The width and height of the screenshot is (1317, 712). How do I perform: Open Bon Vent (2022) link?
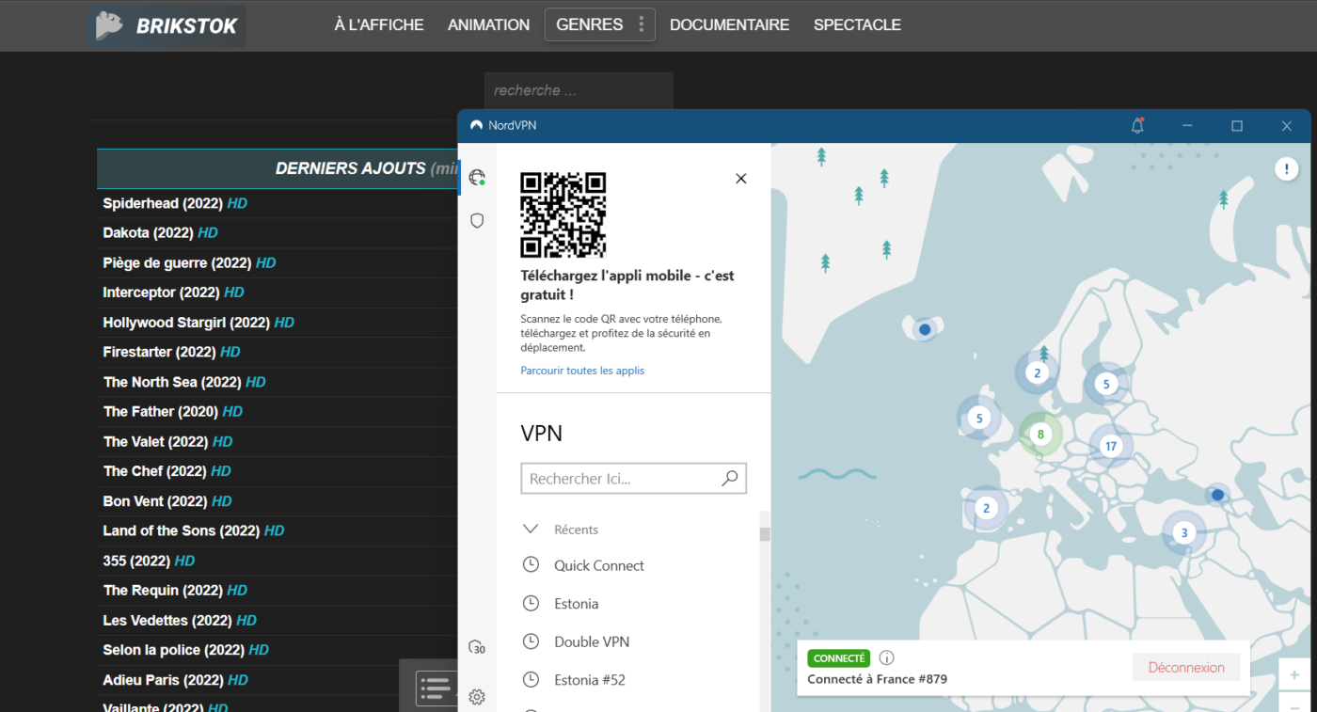click(x=167, y=501)
